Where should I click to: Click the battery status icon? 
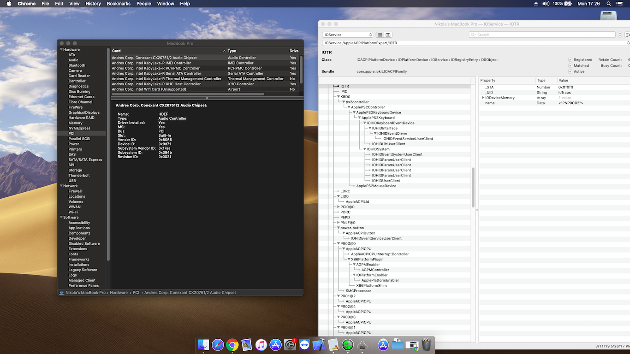[x=568, y=4]
